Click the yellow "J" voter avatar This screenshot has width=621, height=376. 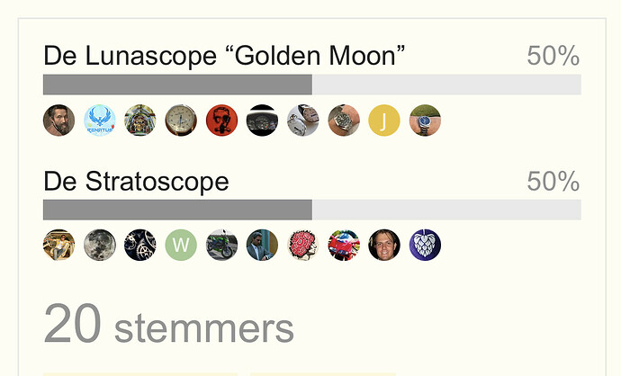pos(384,121)
